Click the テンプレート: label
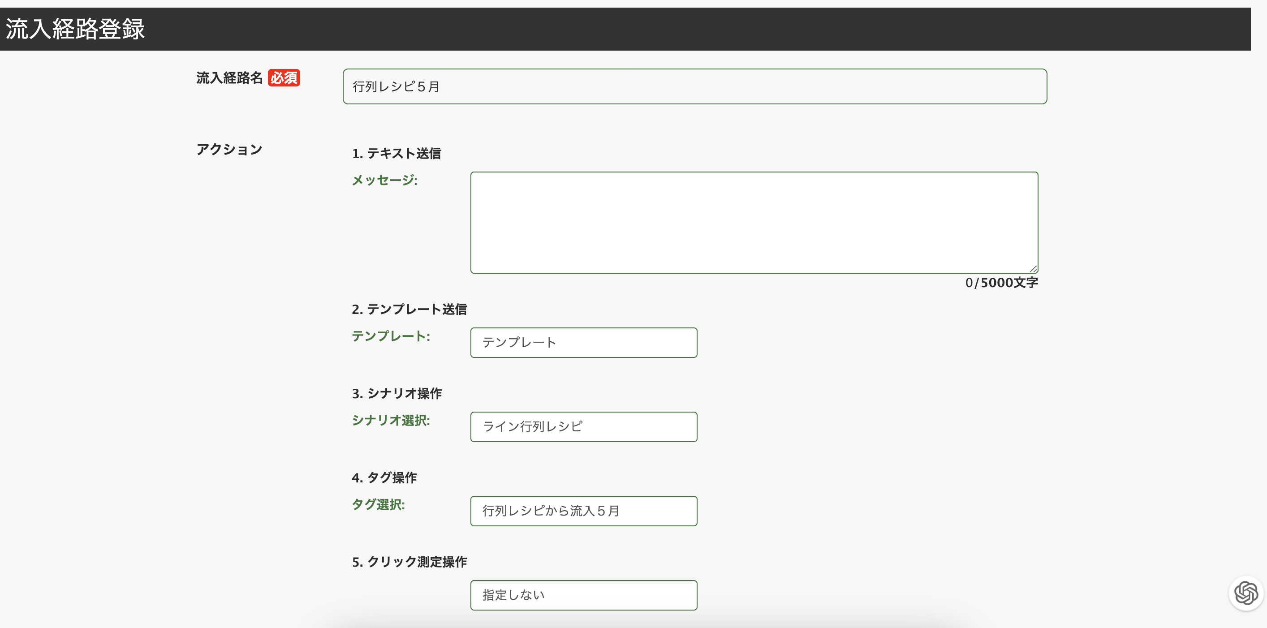The height and width of the screenshot is (628, 1267). [x=391, y=336]
